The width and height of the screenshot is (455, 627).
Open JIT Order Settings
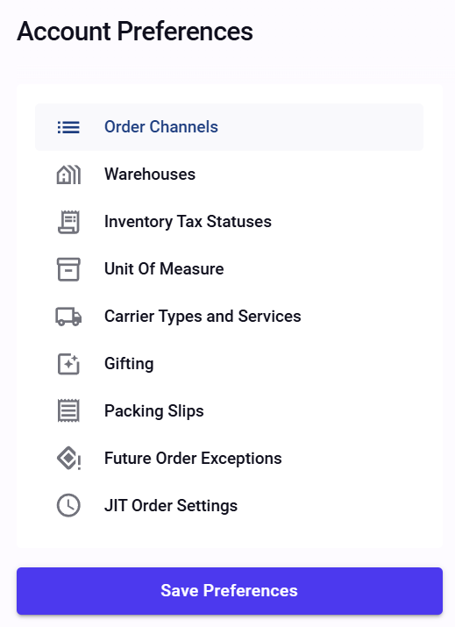229,505
